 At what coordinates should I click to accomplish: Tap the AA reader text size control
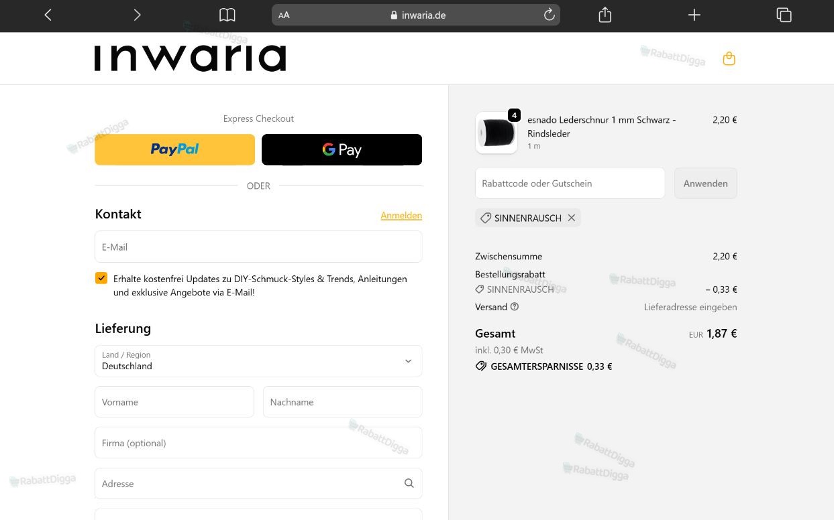[x=284, y=15]
